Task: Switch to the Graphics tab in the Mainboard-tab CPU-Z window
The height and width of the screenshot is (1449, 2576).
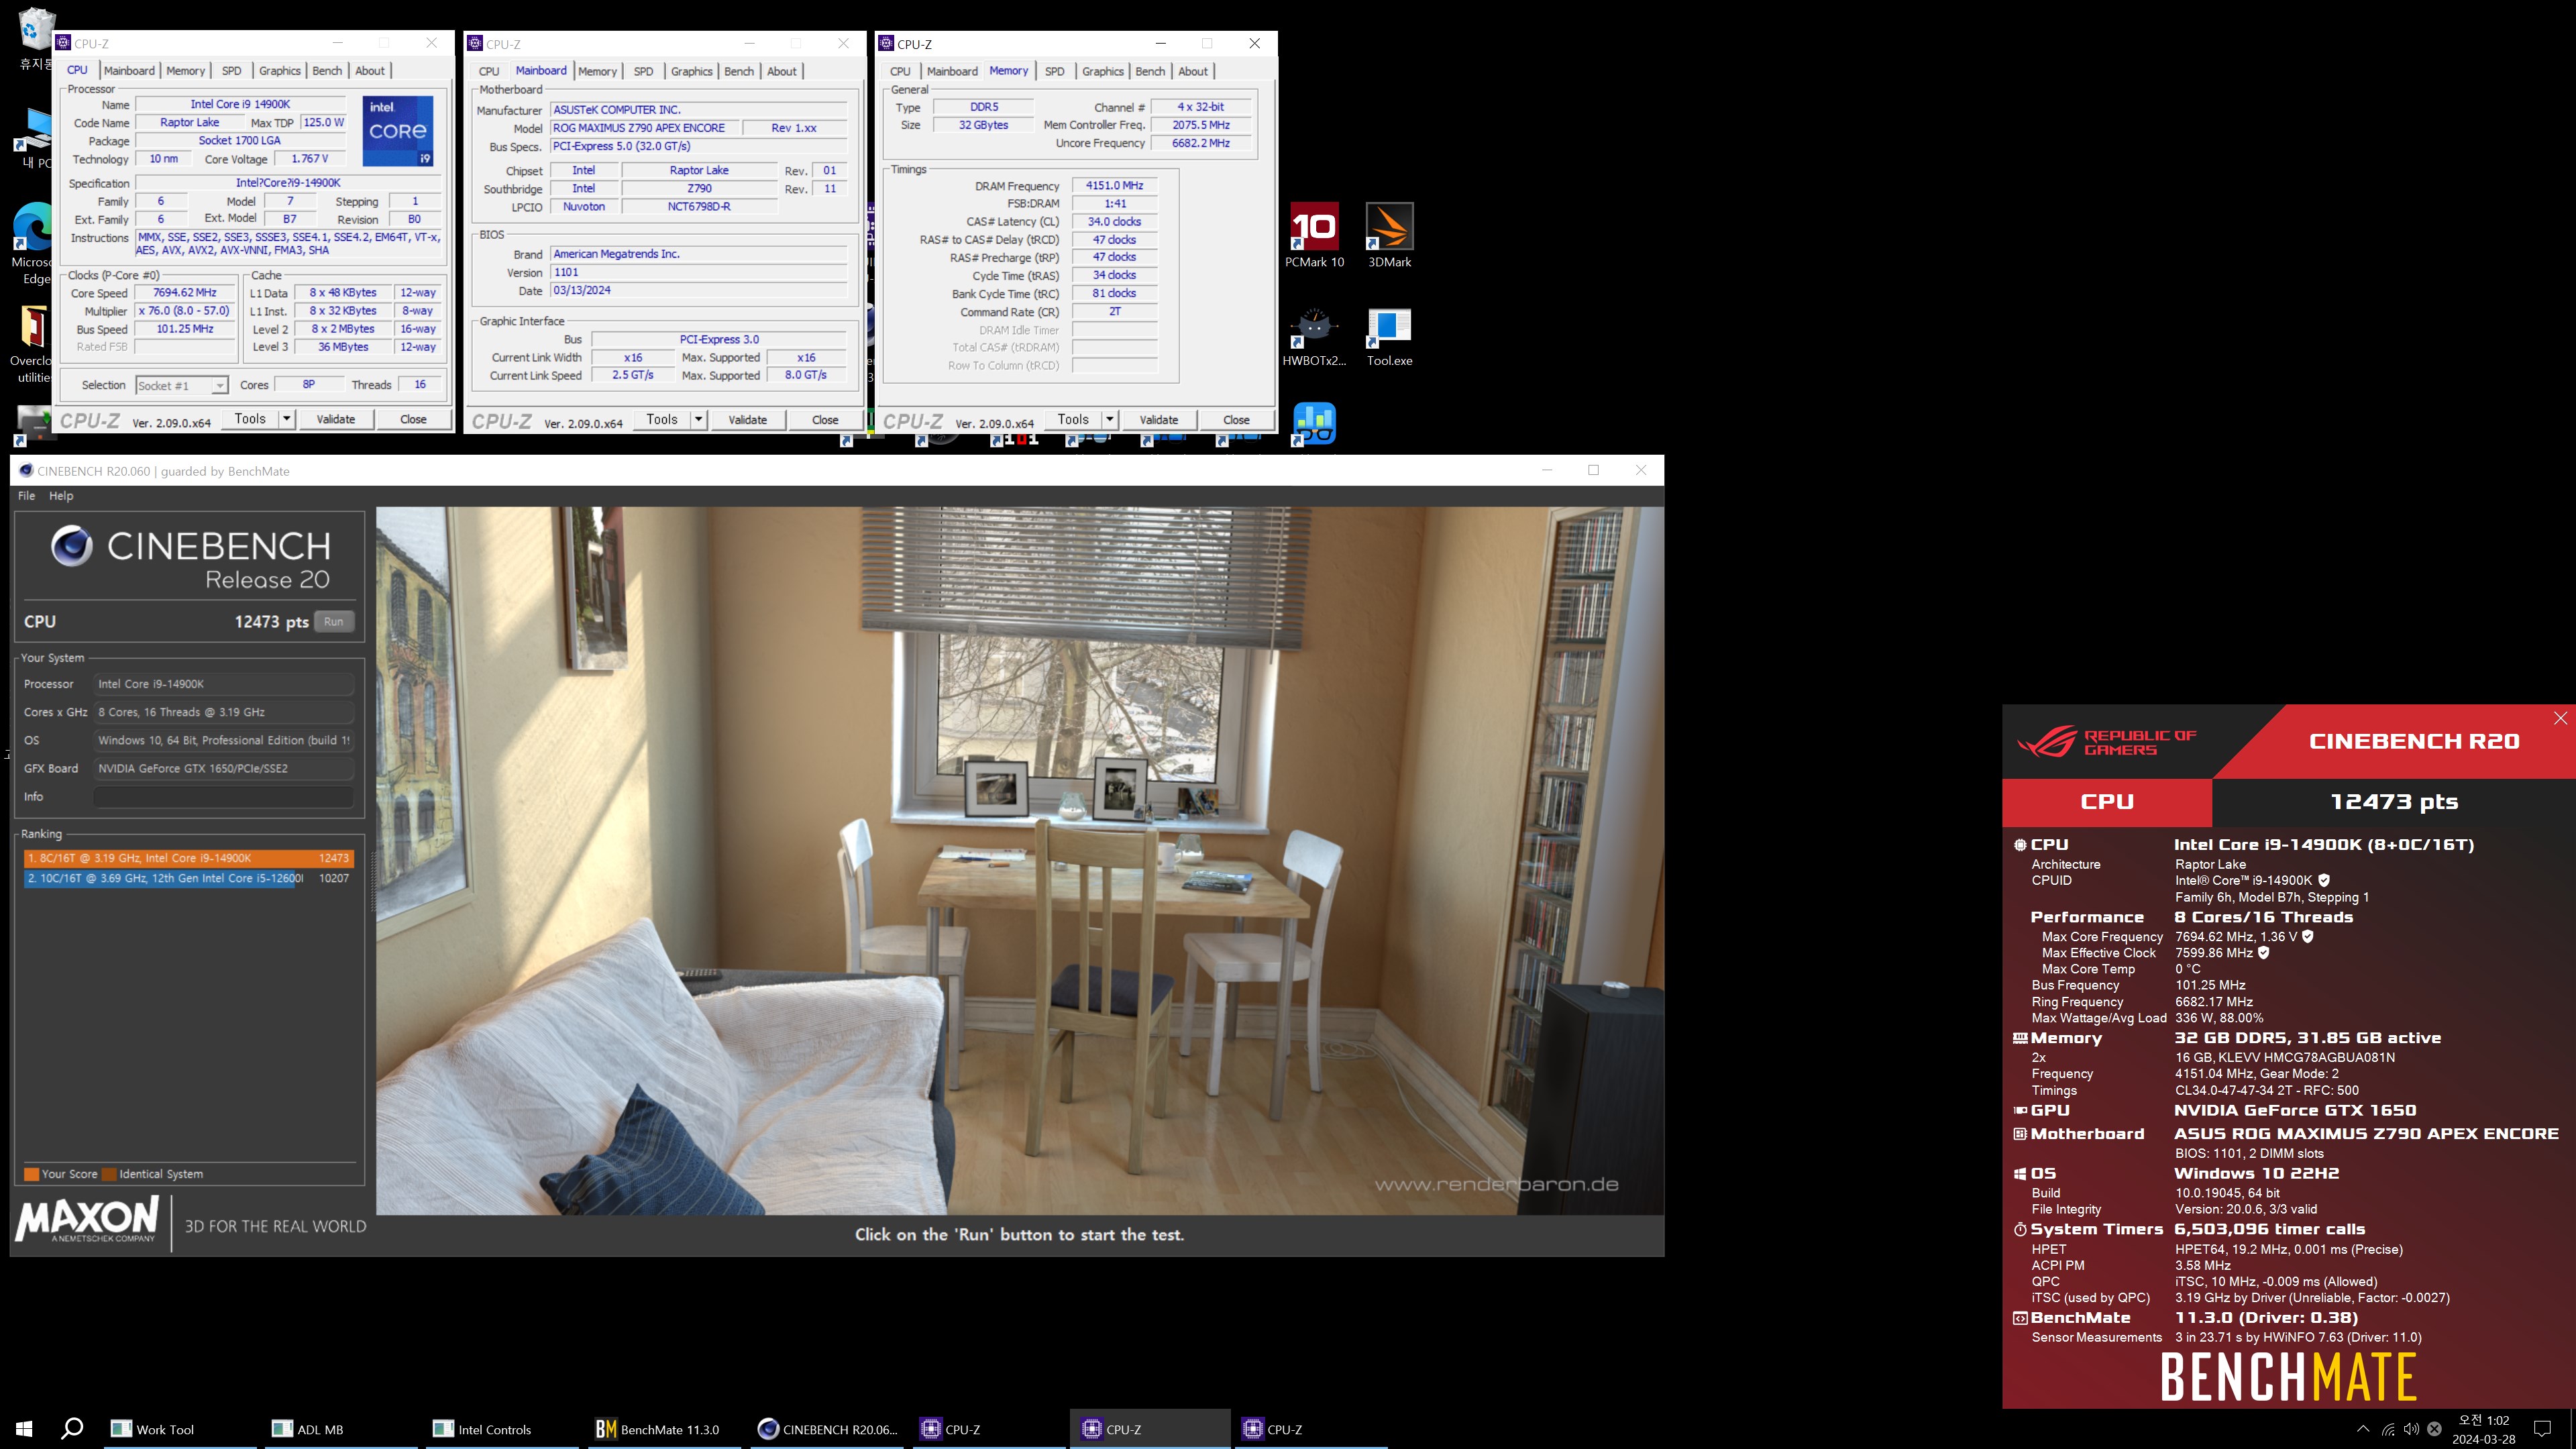Action: (x=692, y=71)
